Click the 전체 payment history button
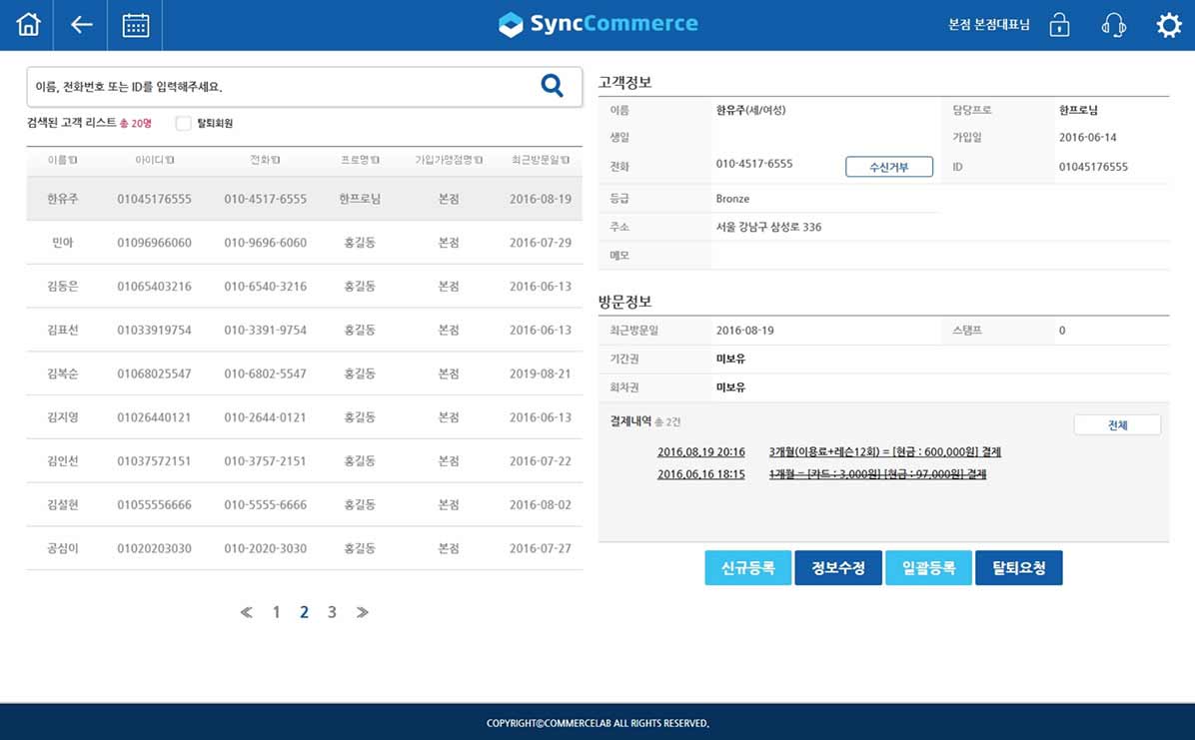 pyautogui.click(x=1117, y=425)
